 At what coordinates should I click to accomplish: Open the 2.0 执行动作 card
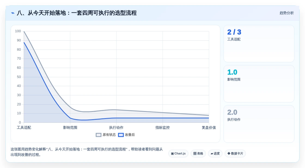point(259,124)
